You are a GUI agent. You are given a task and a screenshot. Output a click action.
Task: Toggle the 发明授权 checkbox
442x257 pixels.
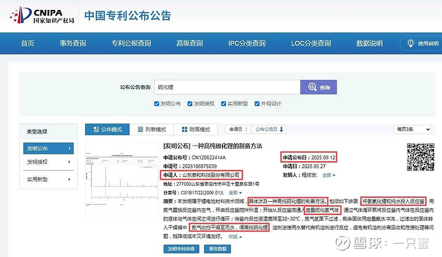click(x=190, y=104)
